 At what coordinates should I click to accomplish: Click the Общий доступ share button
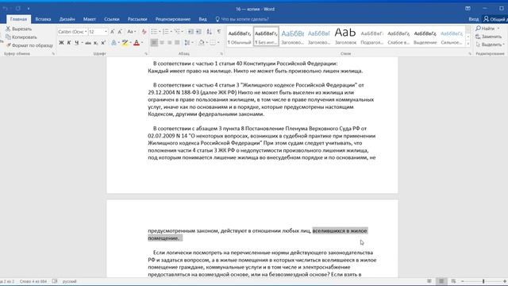(x=495, y=19)
